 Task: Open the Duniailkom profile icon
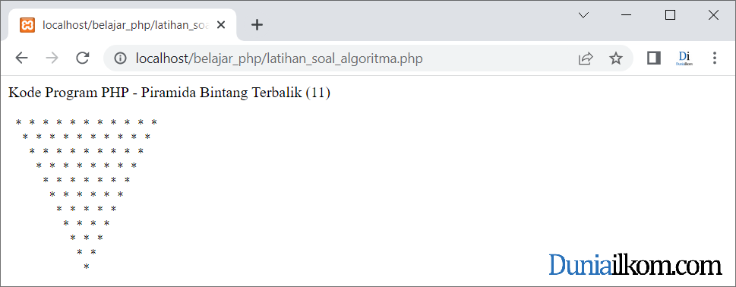(684, 58)
